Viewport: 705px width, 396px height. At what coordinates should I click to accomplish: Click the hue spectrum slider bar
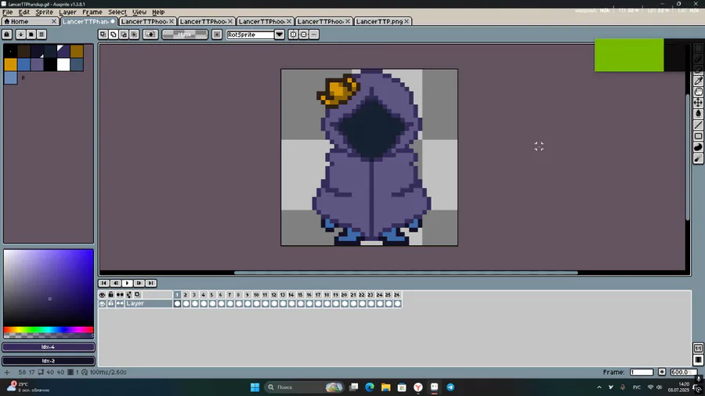(x=49, y=330)
